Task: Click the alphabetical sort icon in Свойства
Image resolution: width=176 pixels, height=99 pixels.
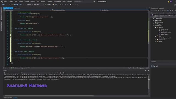Action: coord(154,66)
